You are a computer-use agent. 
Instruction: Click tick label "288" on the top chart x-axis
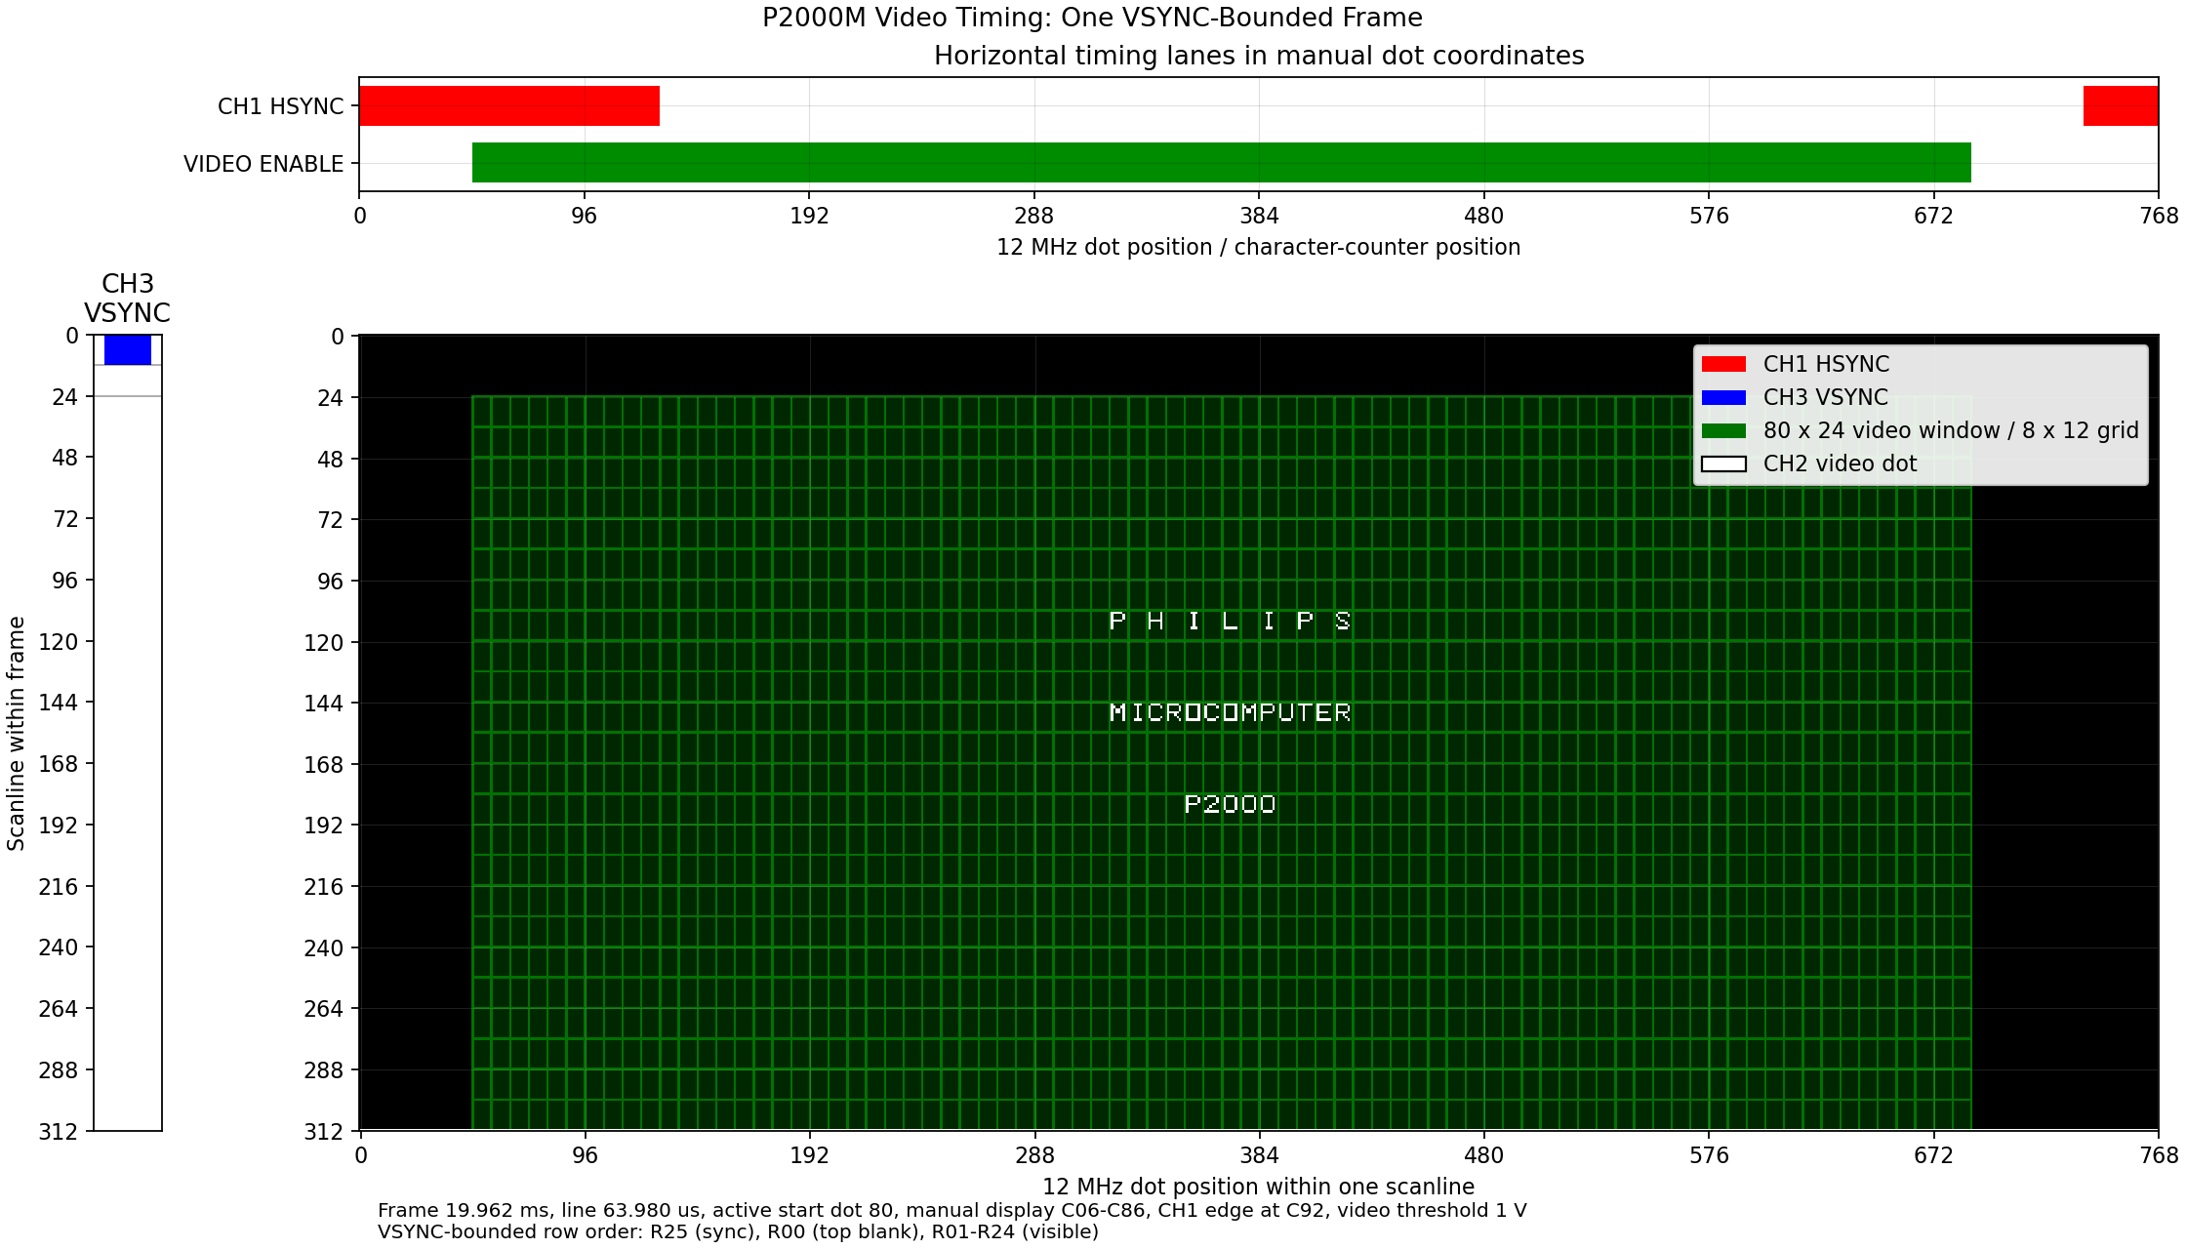click(1034, 216)
